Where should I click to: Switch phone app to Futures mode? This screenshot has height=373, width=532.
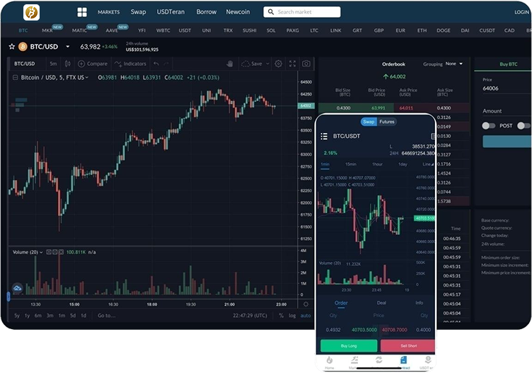pyautogui.click(x=387, y=122)
